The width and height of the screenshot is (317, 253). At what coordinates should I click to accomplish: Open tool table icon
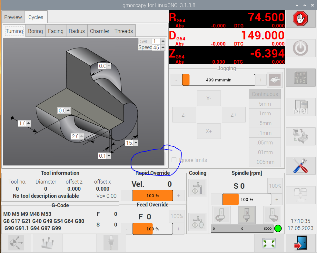click(x=48, y=242)
